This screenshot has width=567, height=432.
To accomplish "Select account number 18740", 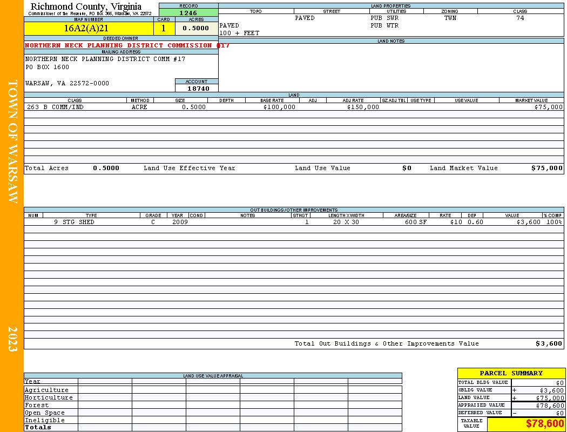I will (x=198, y=89).
